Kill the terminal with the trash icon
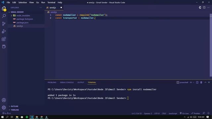The image size is (212, 119). point(201,82)
